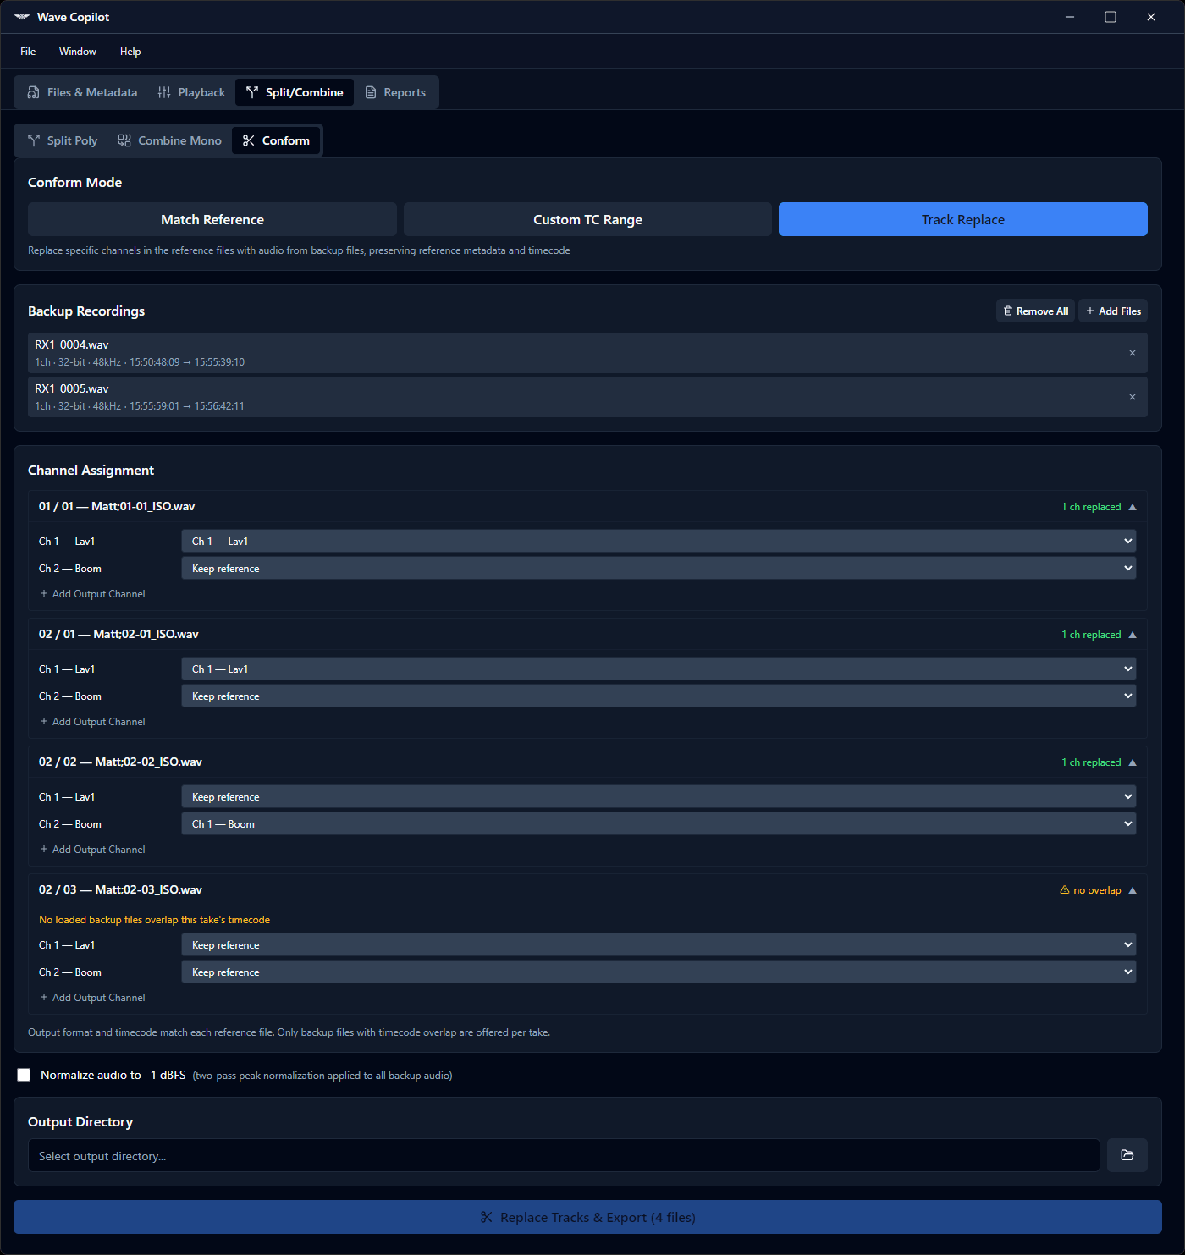Viewport: 1185px width, 1255px height.
Task: Select Match Reference conform mode
Action: 212,219
